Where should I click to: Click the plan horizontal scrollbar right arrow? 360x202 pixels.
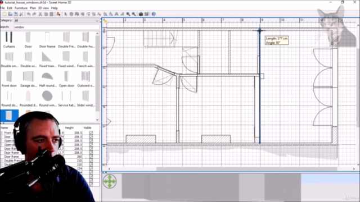[354, 169]
